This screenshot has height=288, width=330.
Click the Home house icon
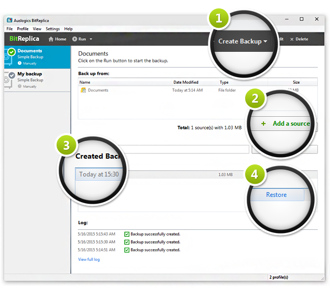[51, 39]
